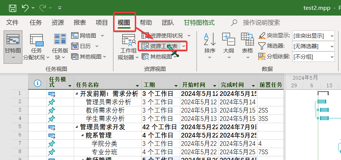Click the 大纲 outline icon

pos(228,39)
